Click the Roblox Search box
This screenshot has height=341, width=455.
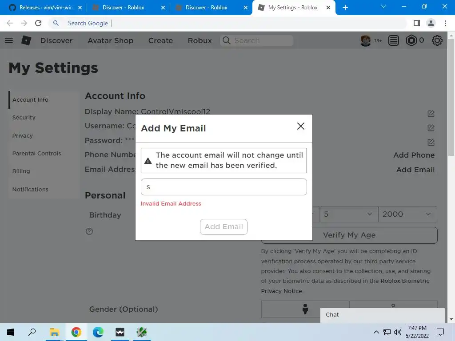click(257, 40)
